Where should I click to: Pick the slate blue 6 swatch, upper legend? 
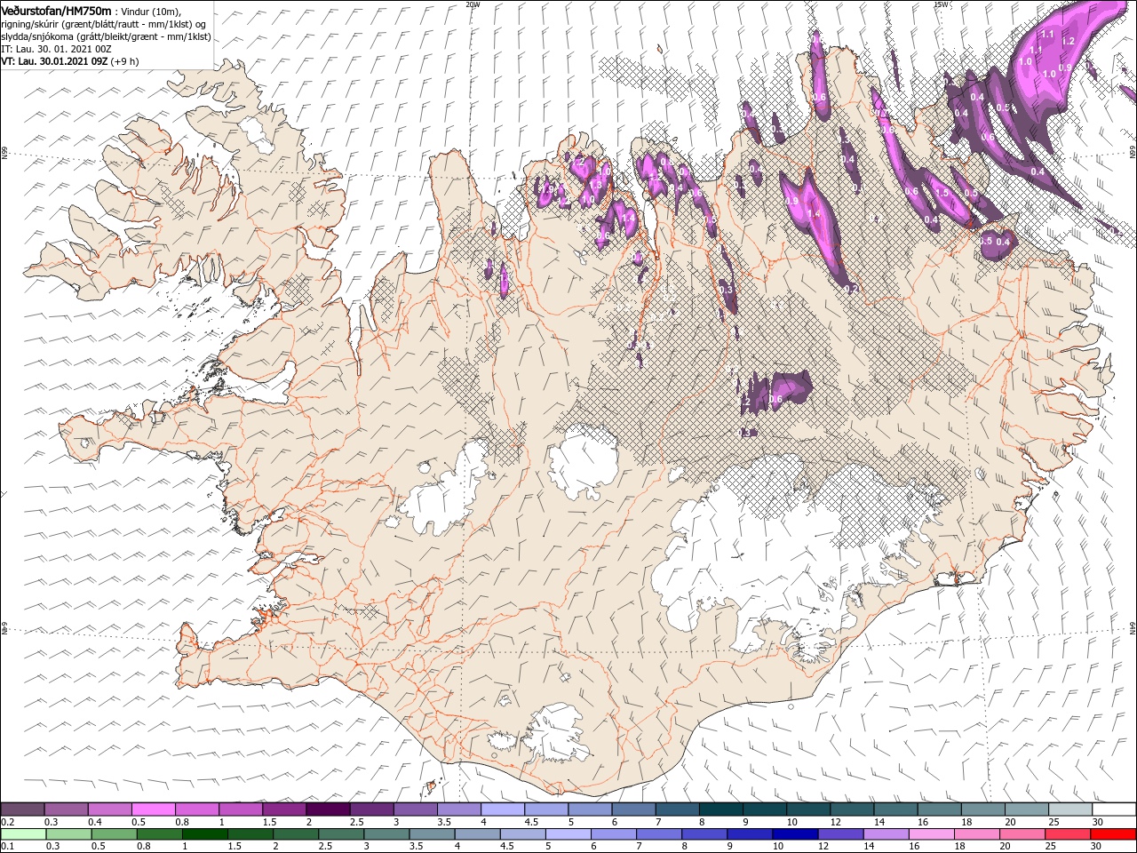coord(632,809)
